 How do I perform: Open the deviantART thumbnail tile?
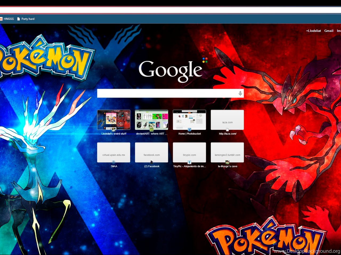pos(152,120)
